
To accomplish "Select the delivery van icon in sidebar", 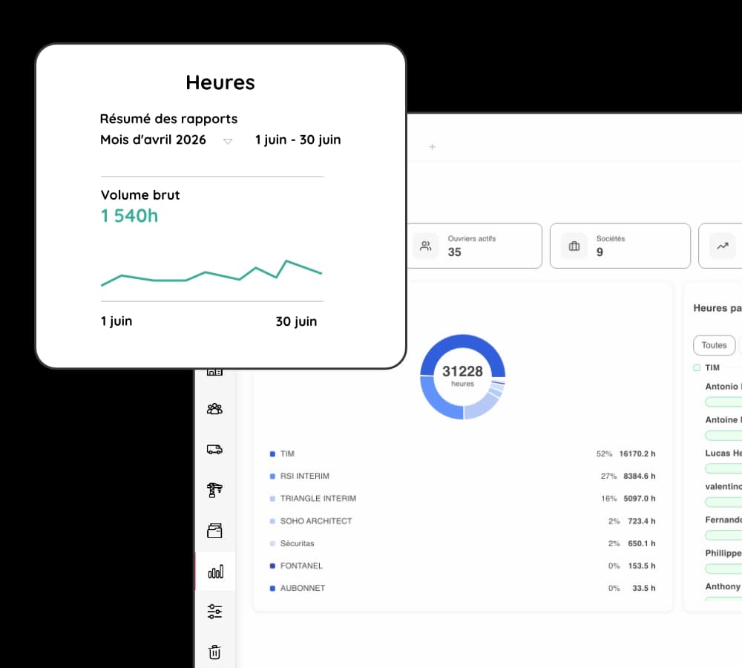I will coord(214,449).
